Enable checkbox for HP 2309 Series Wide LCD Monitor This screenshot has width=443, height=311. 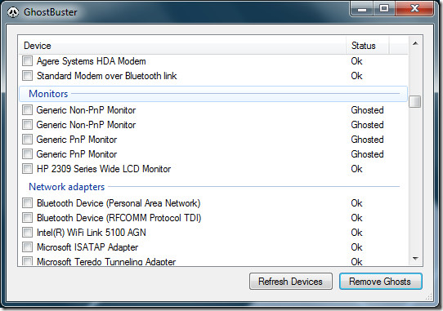(x=28, y=168)
